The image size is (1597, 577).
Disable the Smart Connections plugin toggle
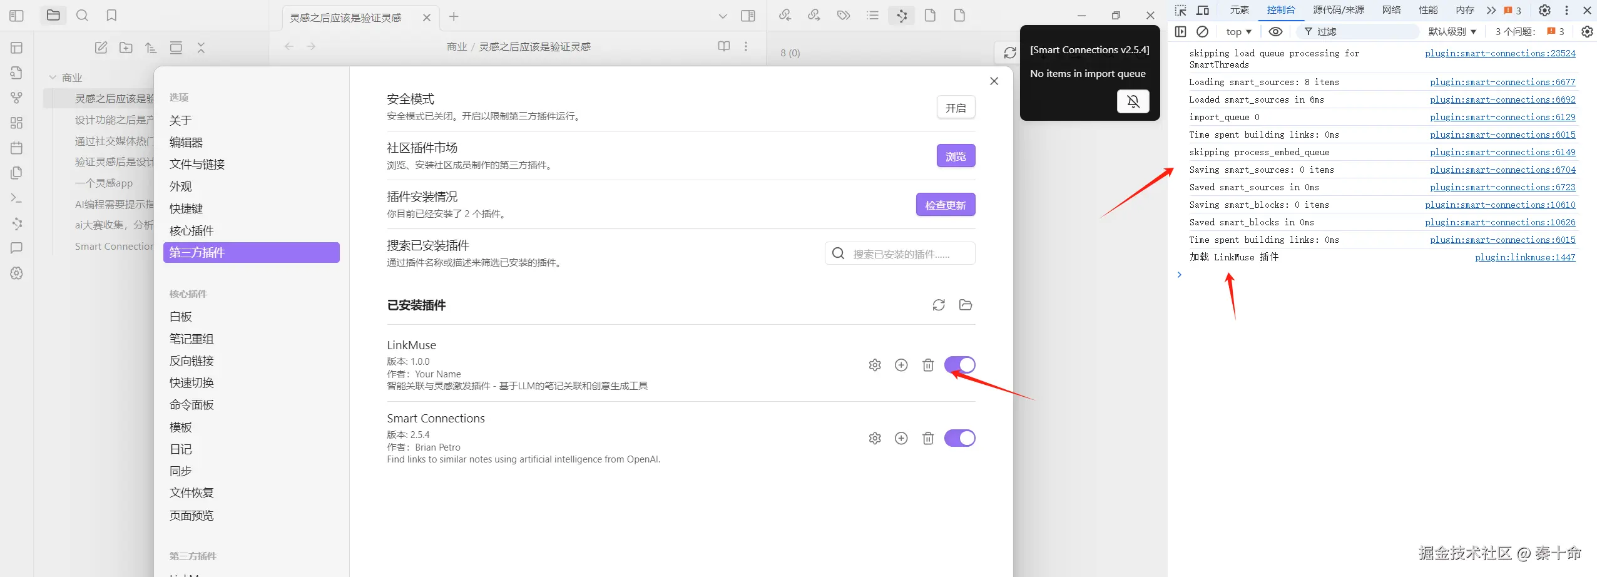[960, 438]
